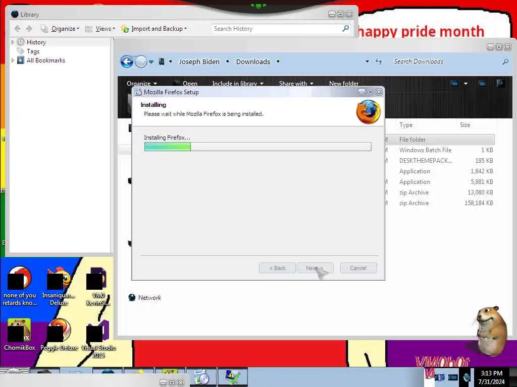Toggle the preview pane icon

[482, 83]
